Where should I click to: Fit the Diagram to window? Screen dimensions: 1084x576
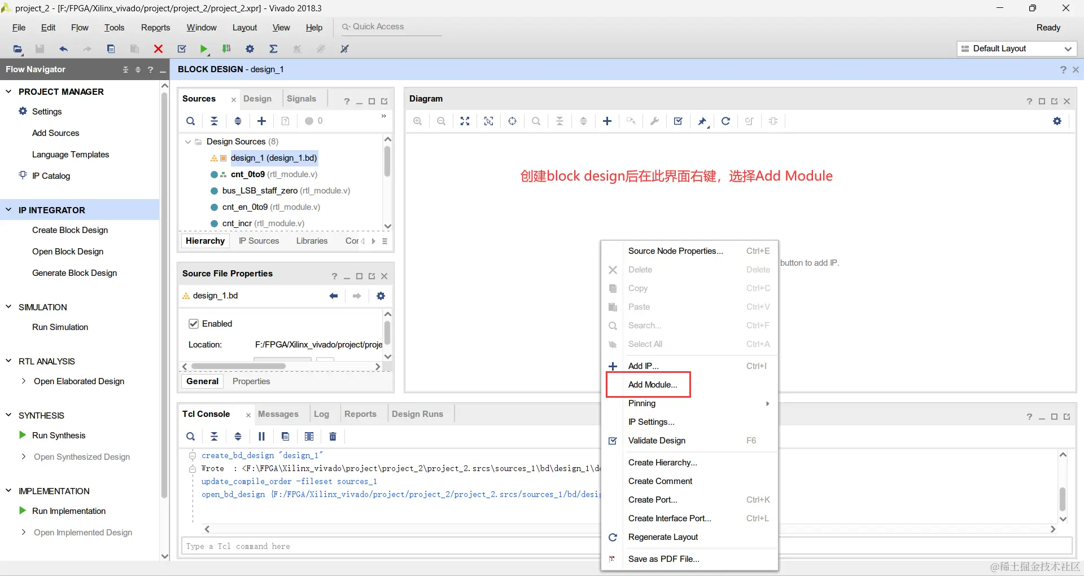pos(465,121)
